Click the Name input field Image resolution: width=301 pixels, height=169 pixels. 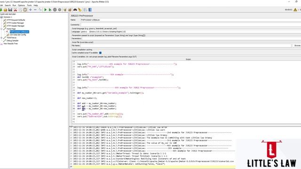[x=190, y=20]
